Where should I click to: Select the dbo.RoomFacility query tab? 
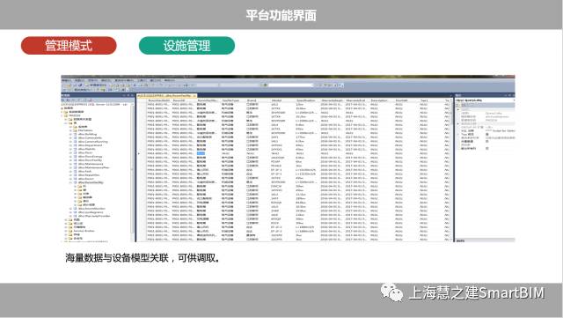click(x=165, y=96)
